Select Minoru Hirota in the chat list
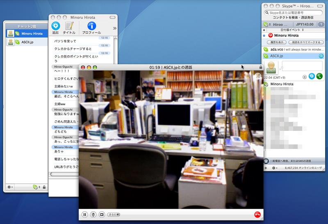 click(27, 34)
